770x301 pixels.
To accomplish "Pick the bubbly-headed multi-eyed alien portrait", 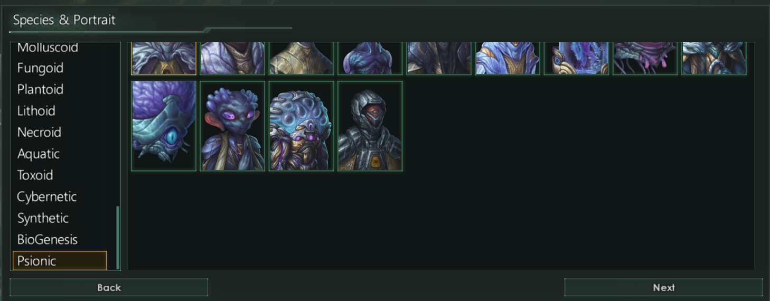I will (x=301, y=126).
